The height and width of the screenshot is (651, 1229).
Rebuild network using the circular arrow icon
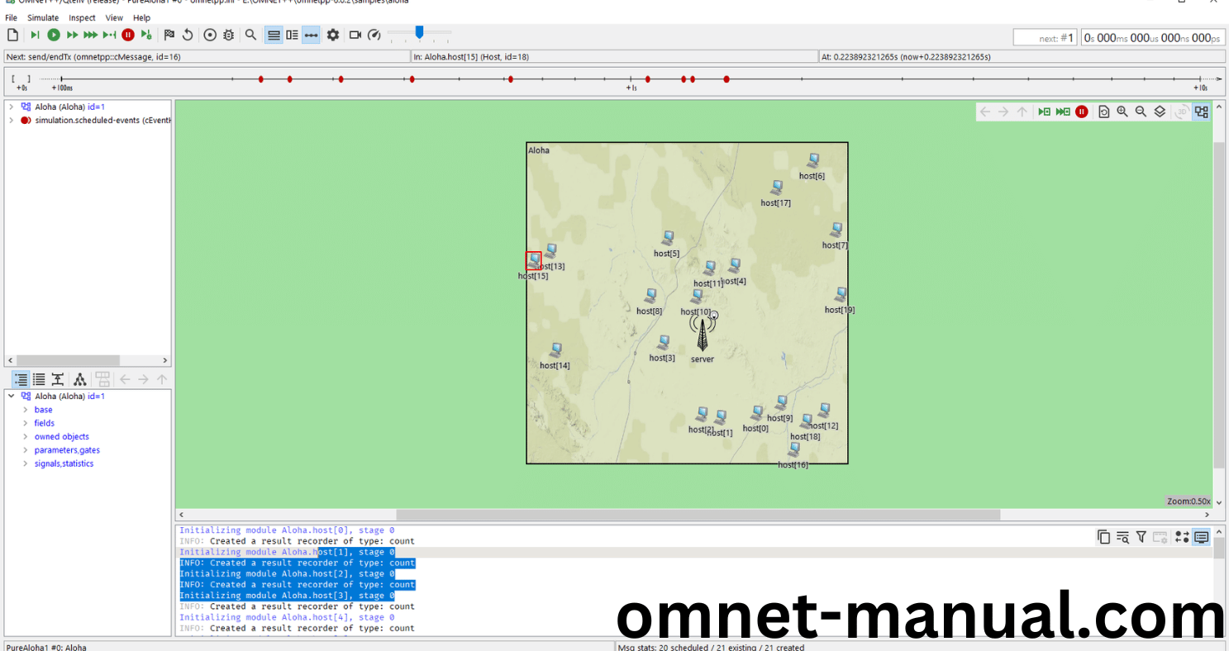[x=188, y=35]
